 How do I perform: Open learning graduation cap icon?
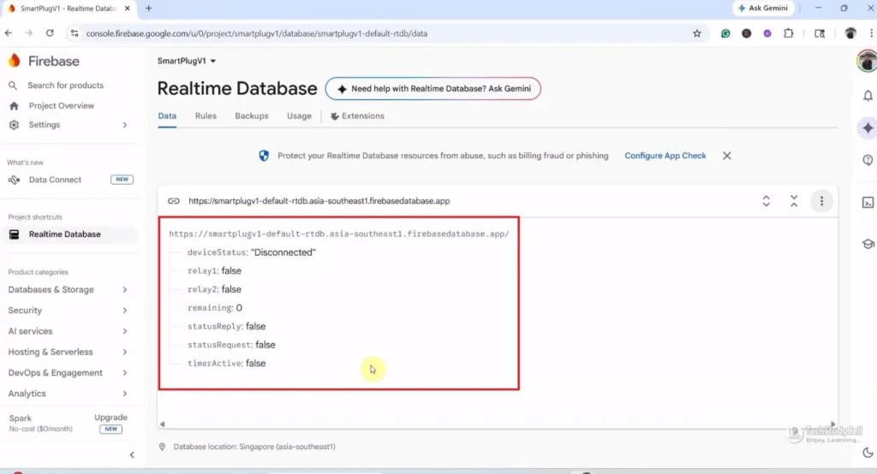click(868, 244)
